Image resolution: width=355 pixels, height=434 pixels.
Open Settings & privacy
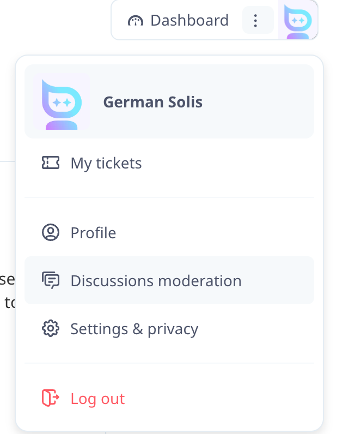[x=169, y=329]
